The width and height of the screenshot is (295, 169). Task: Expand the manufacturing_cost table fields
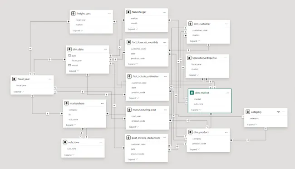click(x=134, y=127)
